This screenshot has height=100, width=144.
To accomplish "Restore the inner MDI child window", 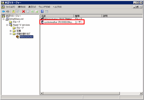I will 137,7.
